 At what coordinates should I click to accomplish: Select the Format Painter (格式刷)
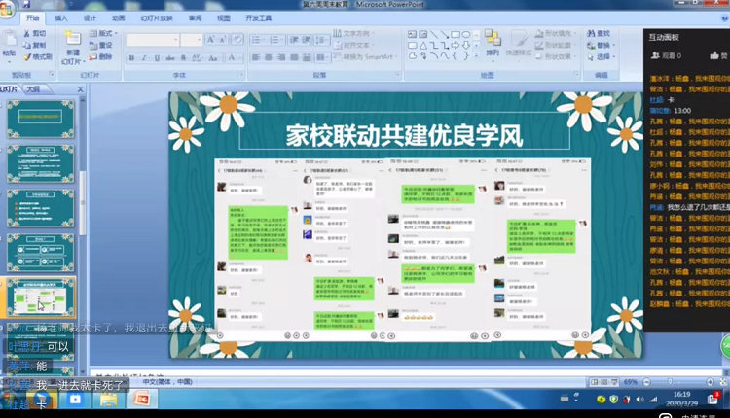click(37, 57)
